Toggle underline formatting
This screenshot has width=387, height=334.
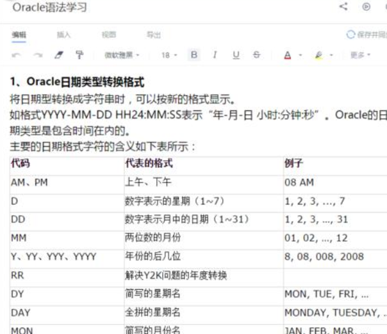[236, 54]
